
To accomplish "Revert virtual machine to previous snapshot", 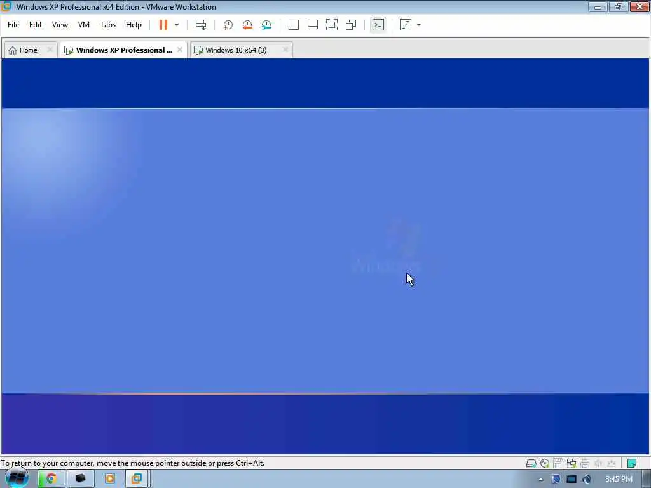I will (247, 25).
